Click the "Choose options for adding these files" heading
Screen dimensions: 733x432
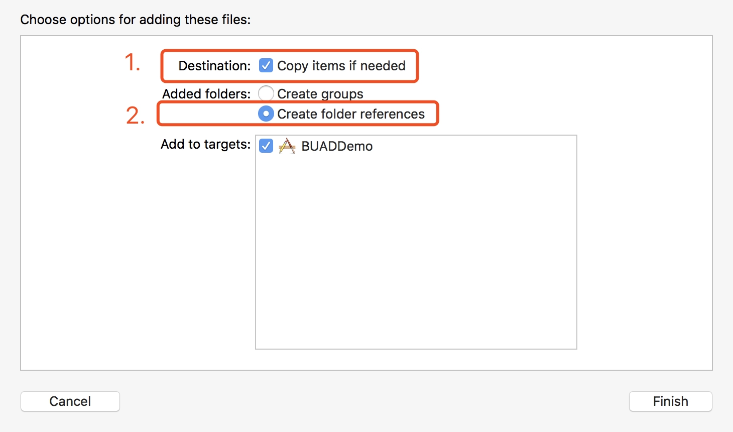click(x=136, y=20)
